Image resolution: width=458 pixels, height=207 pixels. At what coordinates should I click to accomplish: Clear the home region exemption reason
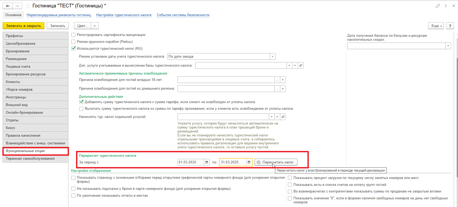283,89
